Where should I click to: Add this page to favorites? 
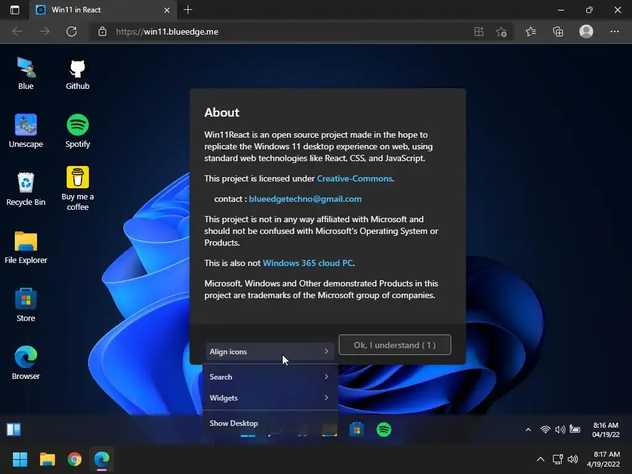(501, 31)
